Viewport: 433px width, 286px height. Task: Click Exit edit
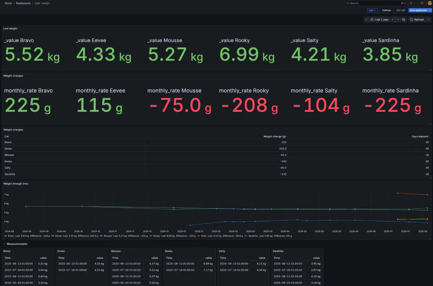pyautogui.click(x=401, y=10)
